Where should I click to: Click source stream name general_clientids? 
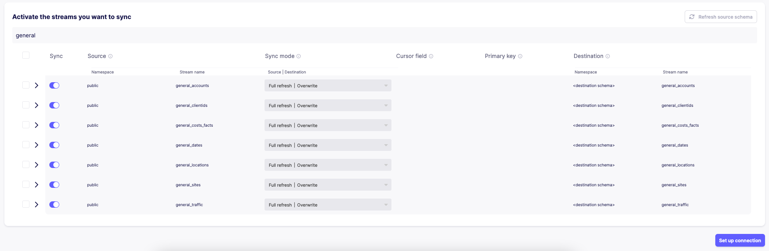pyautogui.click(x=191, y=106)
